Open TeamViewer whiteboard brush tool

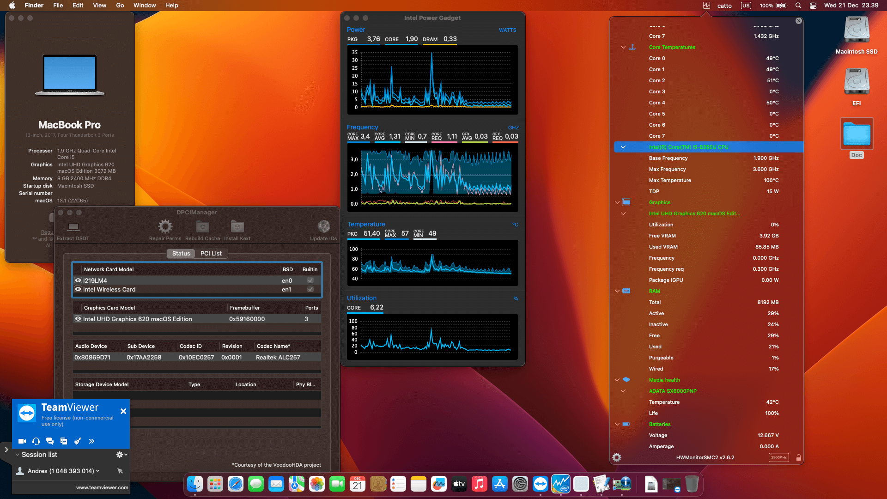click(x=78, y=441)
